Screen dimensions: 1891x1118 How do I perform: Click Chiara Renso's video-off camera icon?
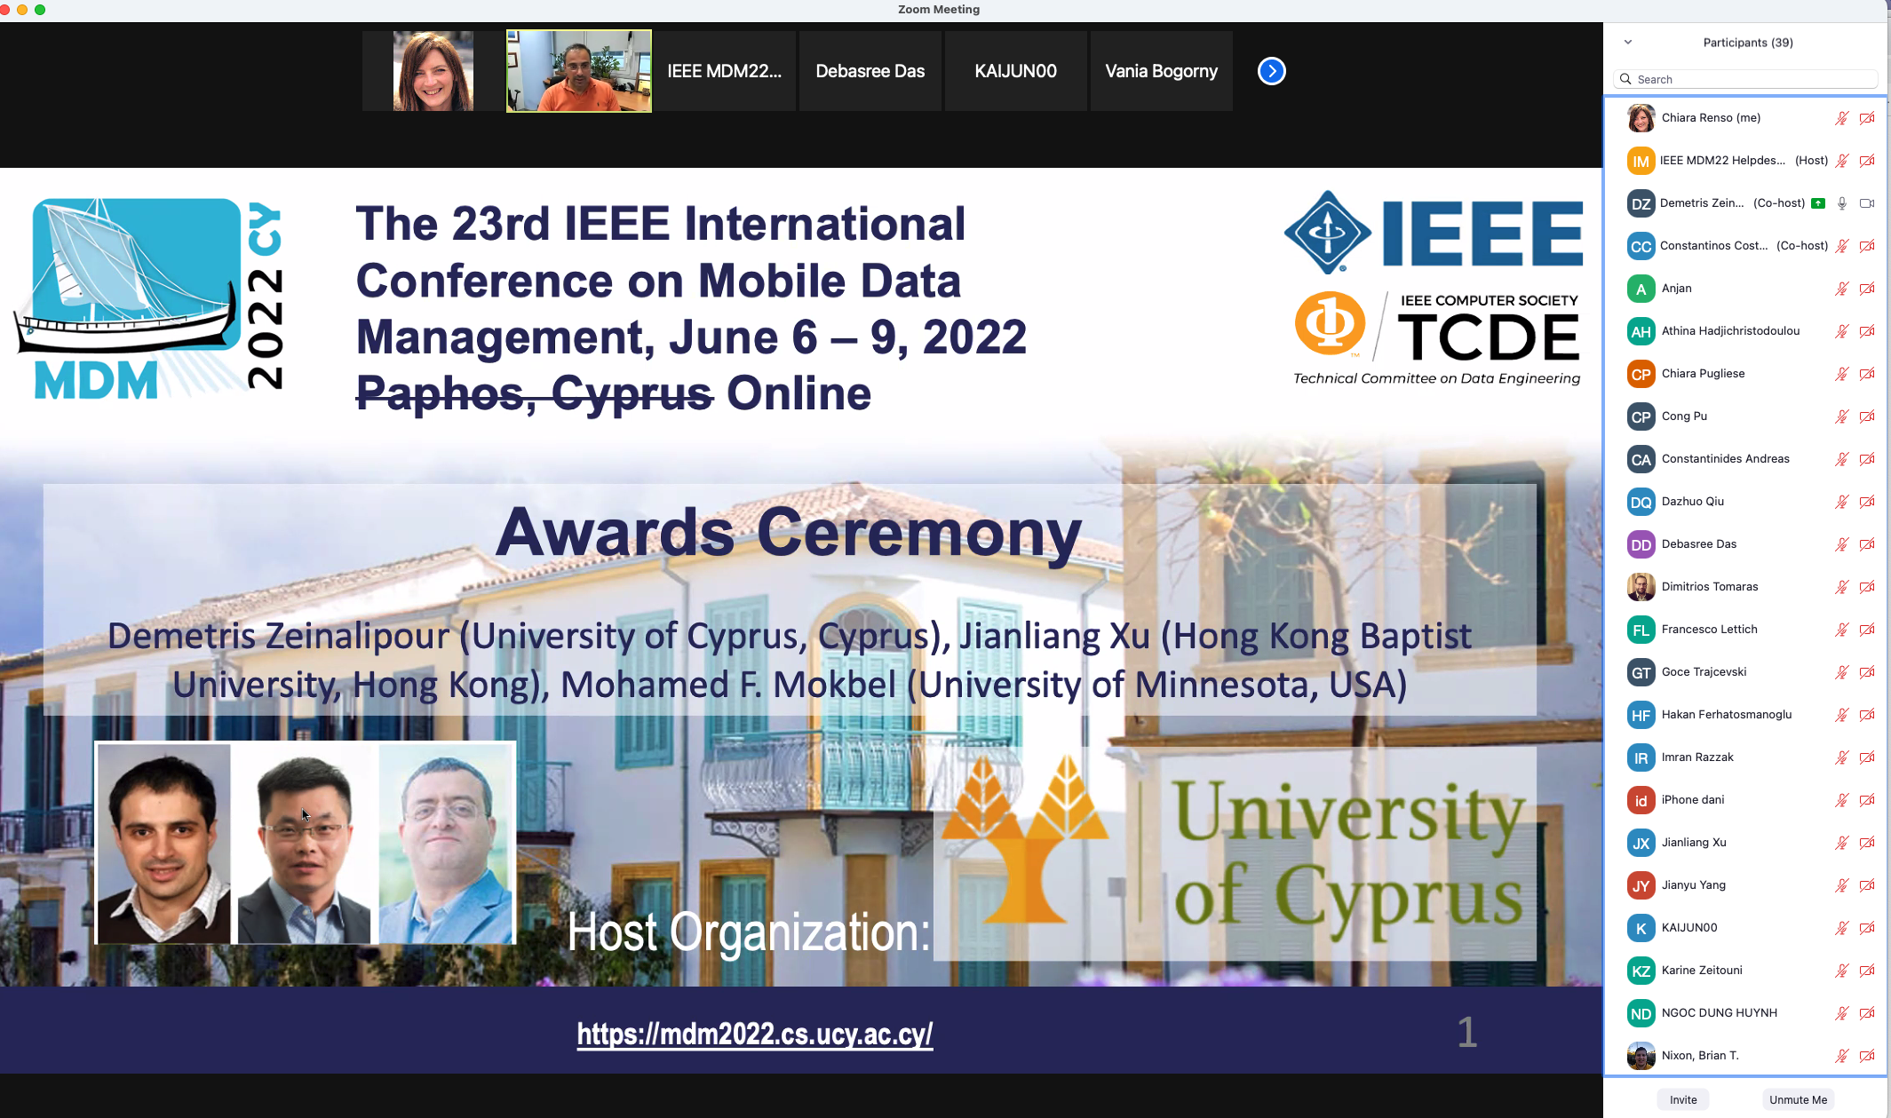pyautogui.click(x=1867, y=118)
